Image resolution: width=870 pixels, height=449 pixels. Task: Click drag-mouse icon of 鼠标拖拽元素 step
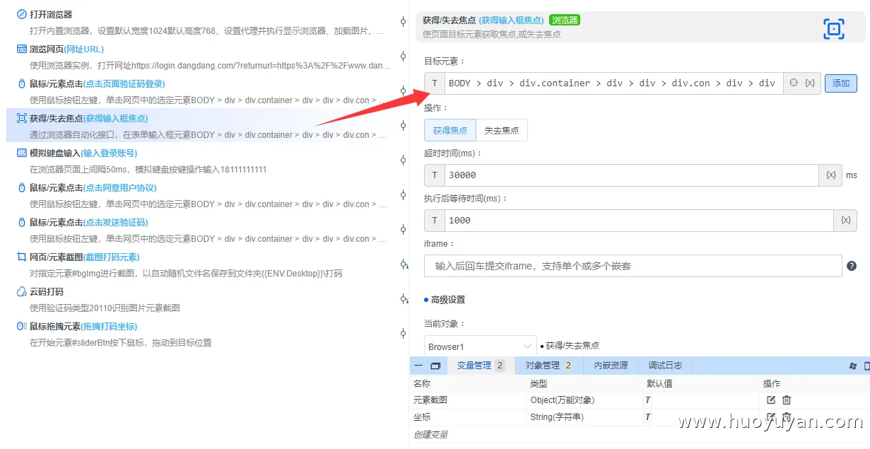click(x=22, y=326)
